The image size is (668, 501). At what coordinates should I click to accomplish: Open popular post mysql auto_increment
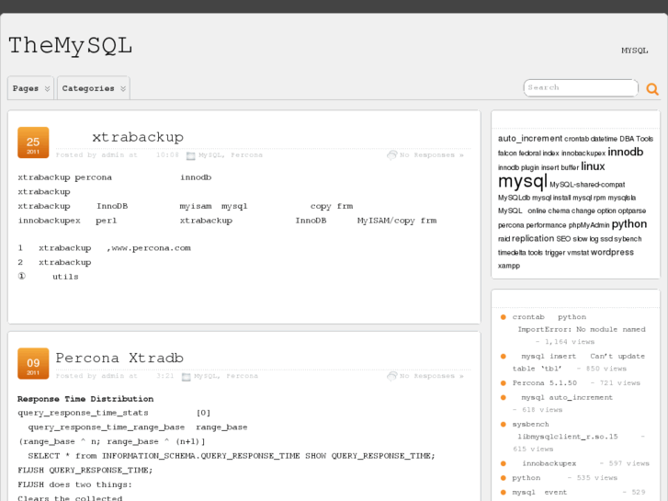567,397
